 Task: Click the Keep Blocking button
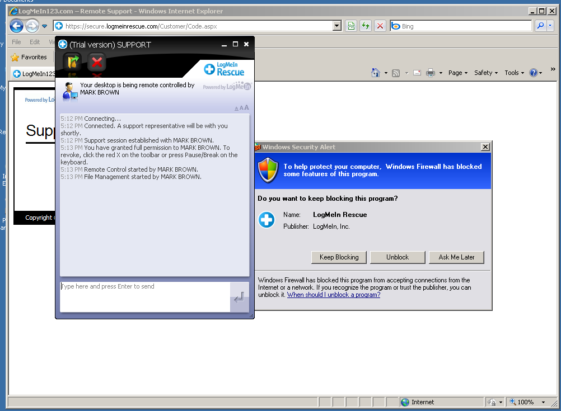pos(339,257)
